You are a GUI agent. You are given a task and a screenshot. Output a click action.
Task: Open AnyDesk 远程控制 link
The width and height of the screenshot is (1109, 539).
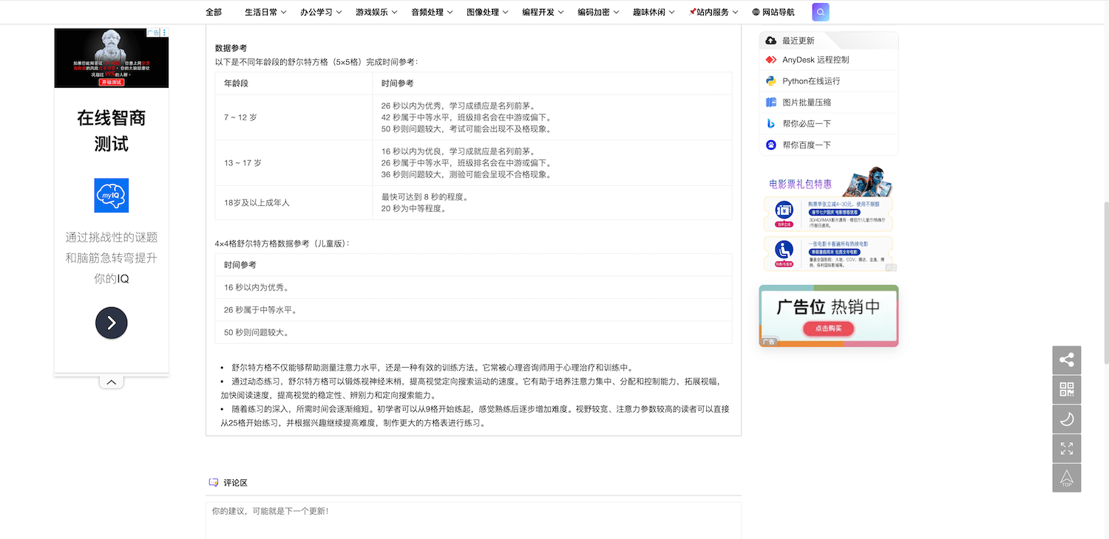815,60
